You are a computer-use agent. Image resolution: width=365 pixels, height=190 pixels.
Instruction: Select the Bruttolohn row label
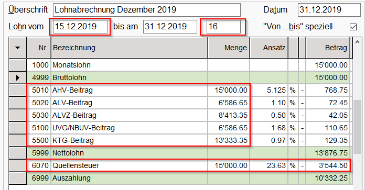[x=69, y=77]
